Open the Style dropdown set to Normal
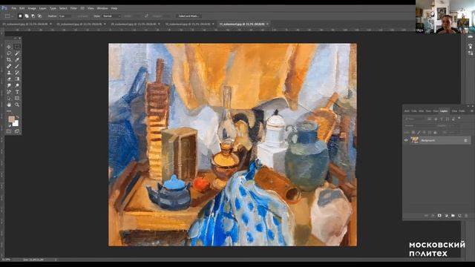 pos(111,16)
